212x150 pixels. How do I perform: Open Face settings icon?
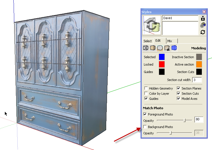pyautogui.click(x=153, y=48)
